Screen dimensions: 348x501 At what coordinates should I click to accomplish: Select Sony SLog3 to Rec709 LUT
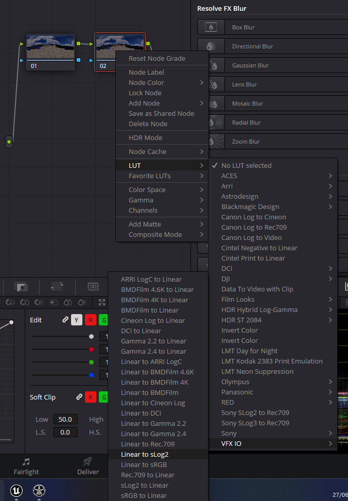click(273, 423)
